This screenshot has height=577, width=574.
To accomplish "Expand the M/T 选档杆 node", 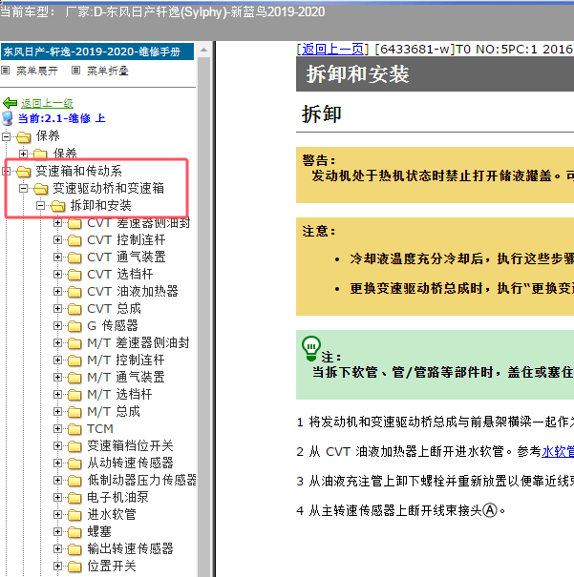I will tap(57, 395).
